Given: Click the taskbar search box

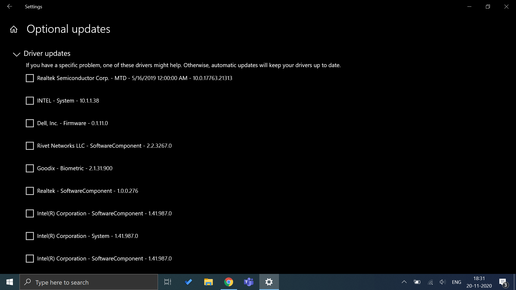Looking at the screenshot, I should pos(89,282).
